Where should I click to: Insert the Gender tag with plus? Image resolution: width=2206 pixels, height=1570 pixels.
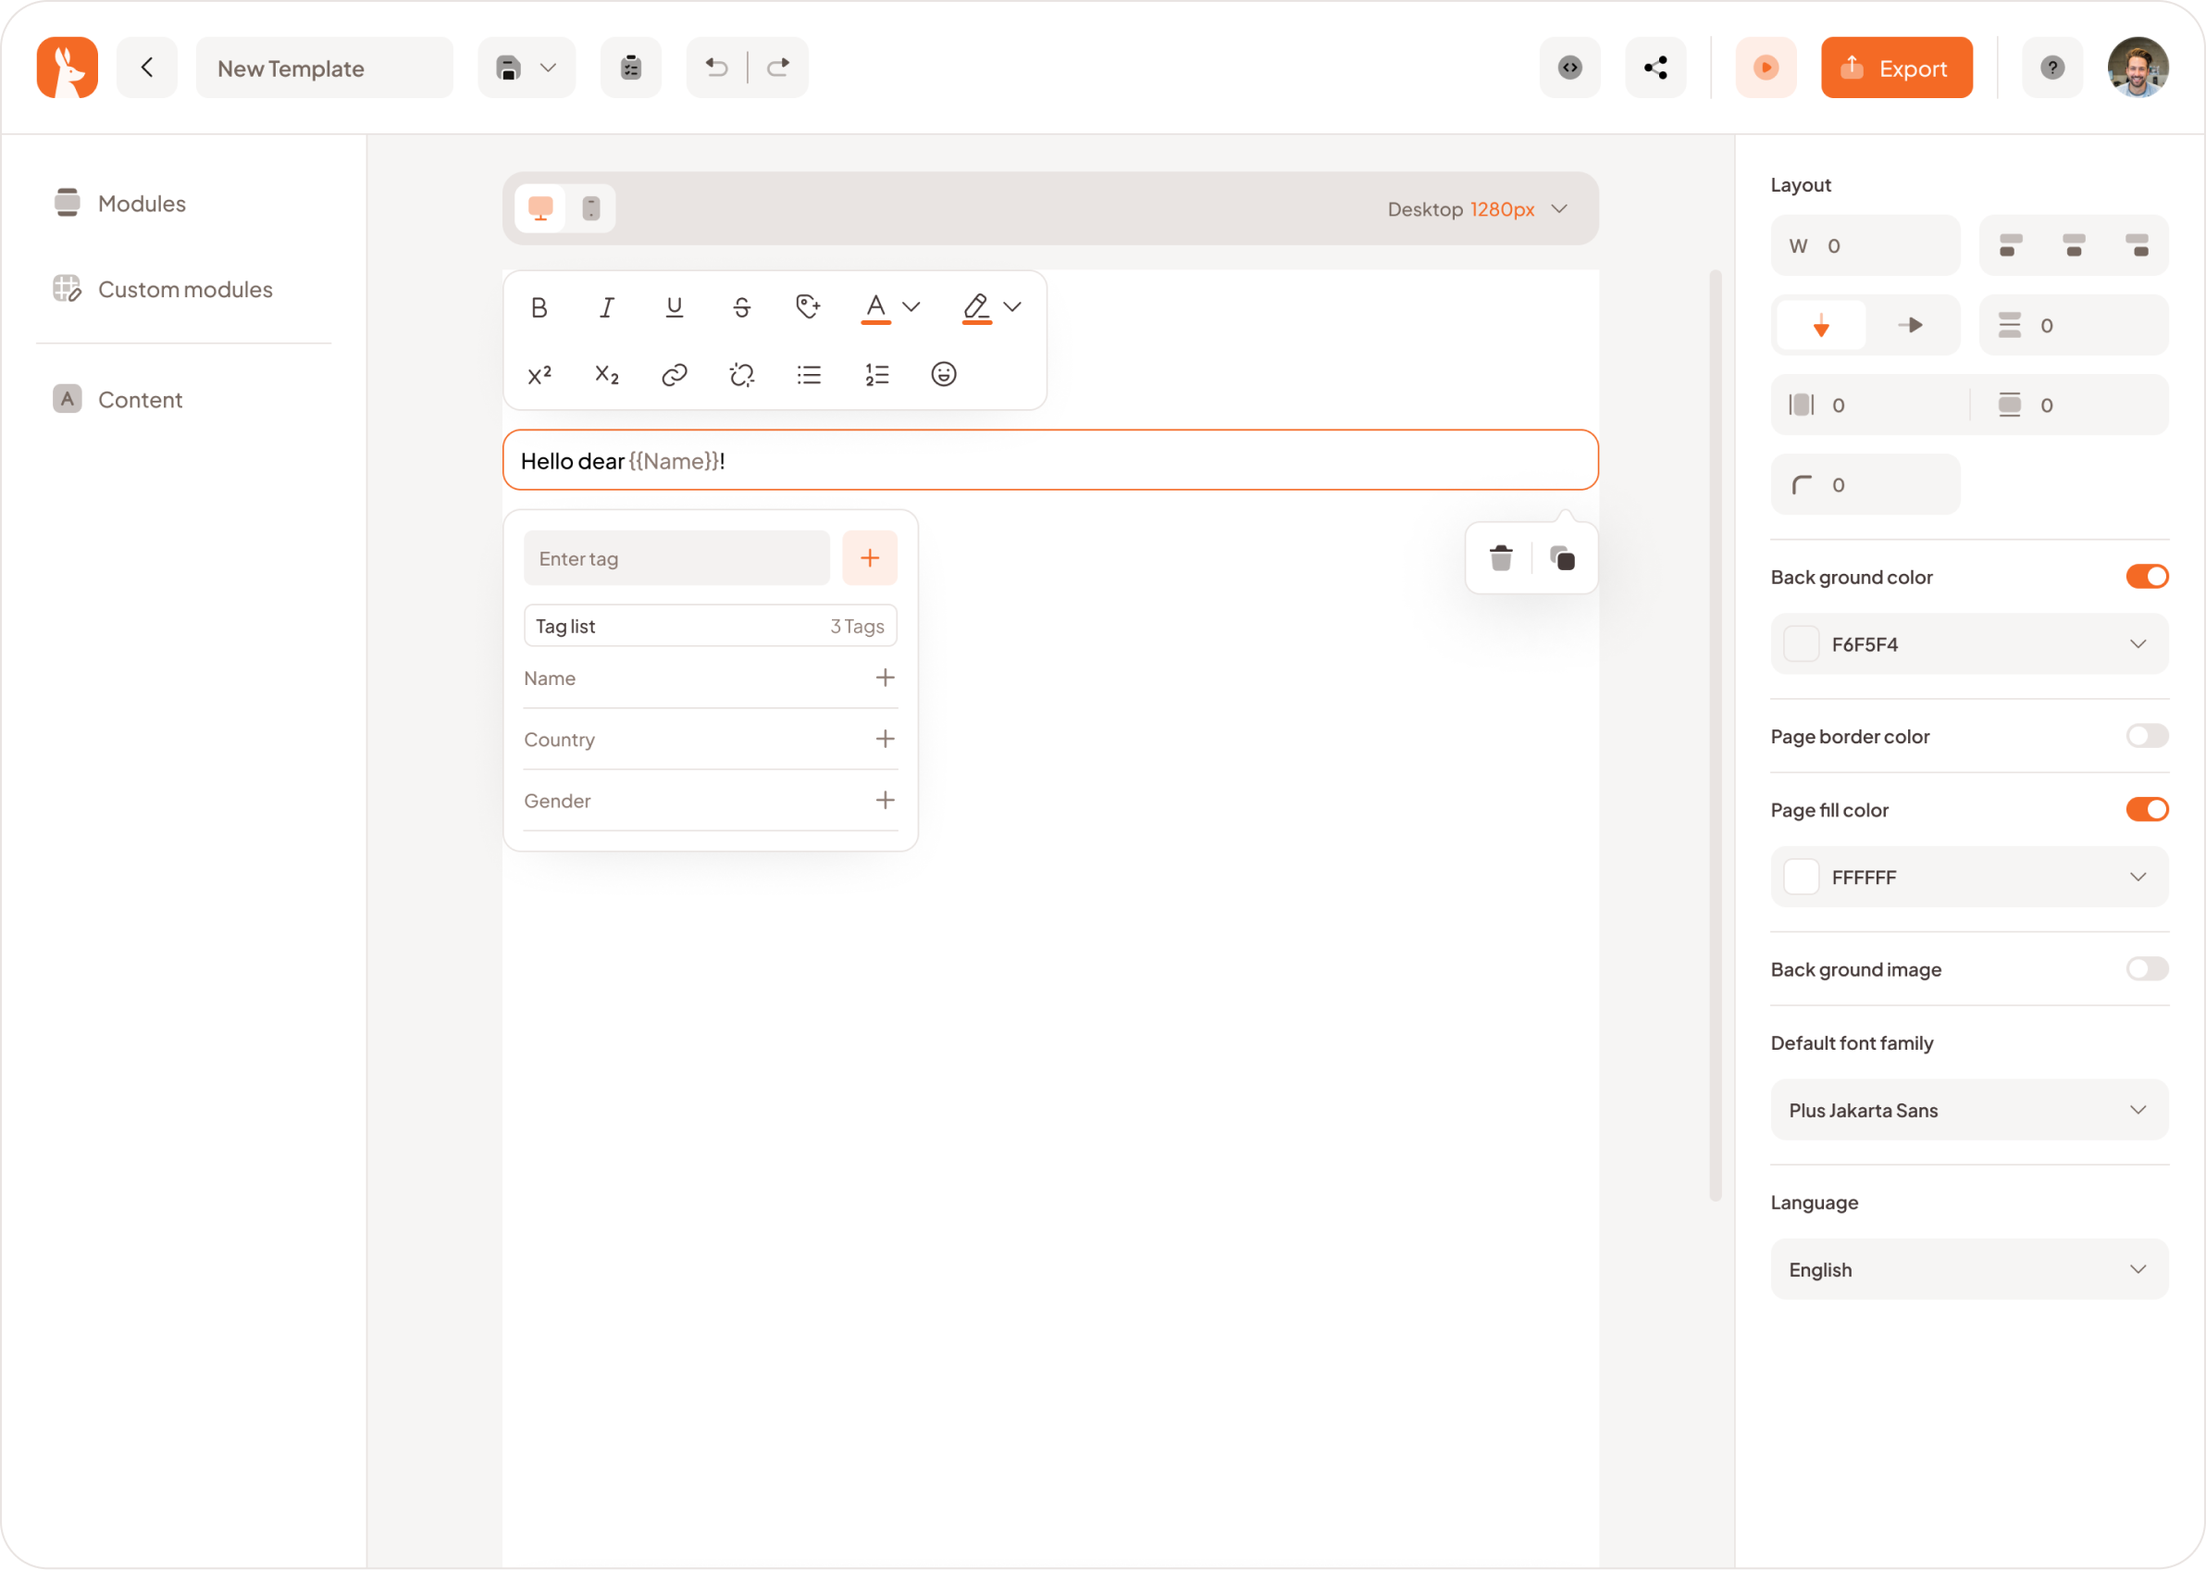pos(886,801)
